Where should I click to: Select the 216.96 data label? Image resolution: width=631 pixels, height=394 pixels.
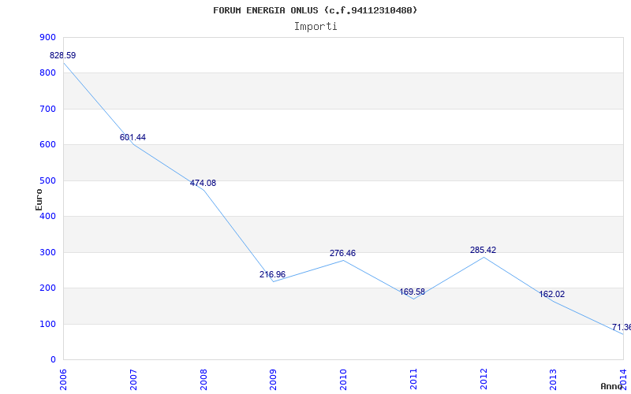(272, 274)
